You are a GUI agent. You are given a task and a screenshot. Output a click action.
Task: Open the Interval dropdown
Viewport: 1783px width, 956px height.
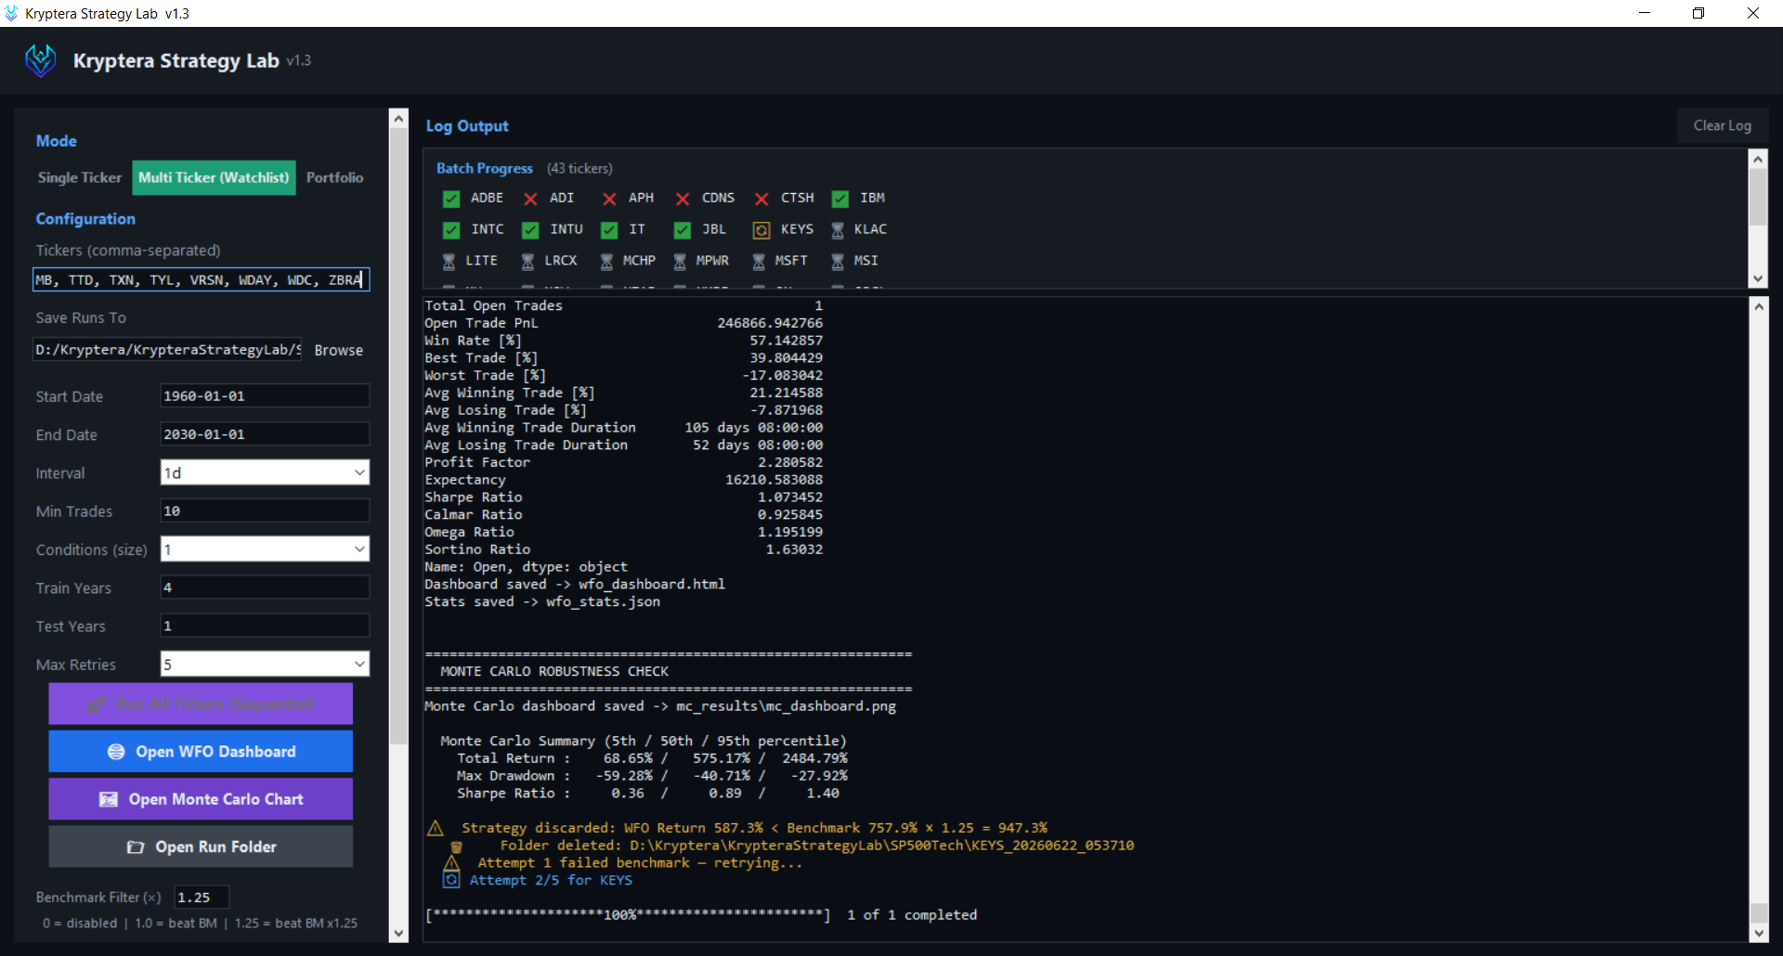click(x=265, y=472)
